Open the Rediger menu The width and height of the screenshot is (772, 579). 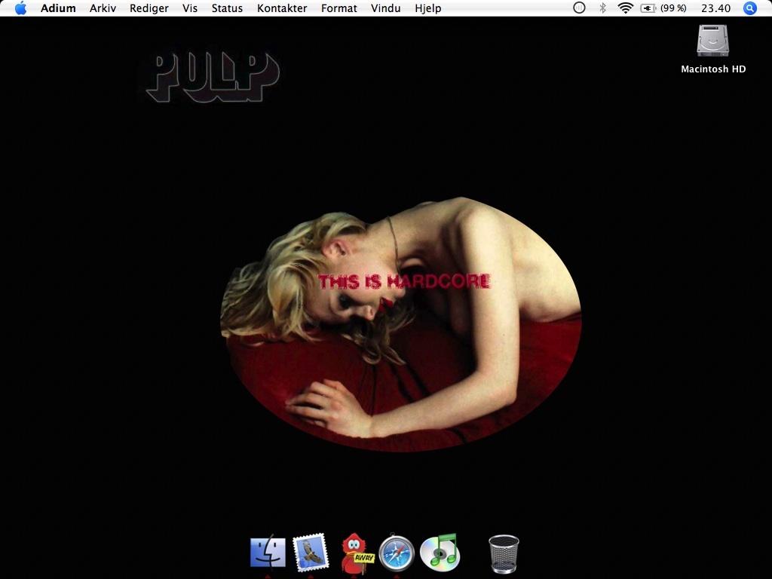[x=149, y=8]
